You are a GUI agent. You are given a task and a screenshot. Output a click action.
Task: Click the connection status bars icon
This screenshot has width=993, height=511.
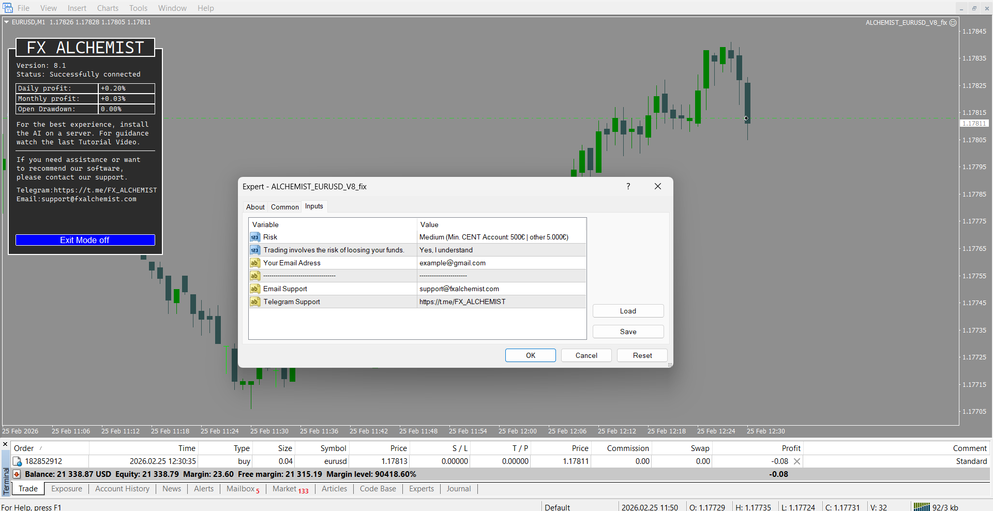tap(921, 507)
